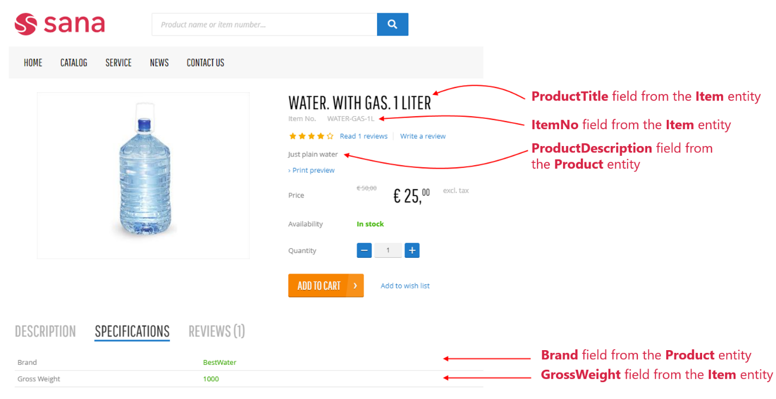Click the water bottle product image
This screenshot has width=776, height=399.
click(143, 175)
